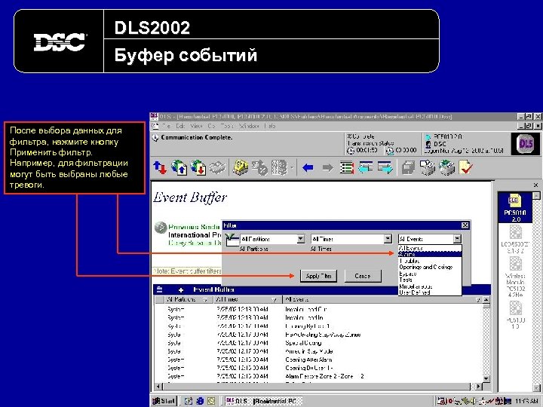Click the taskbar clock

click(x=526, y=401)
